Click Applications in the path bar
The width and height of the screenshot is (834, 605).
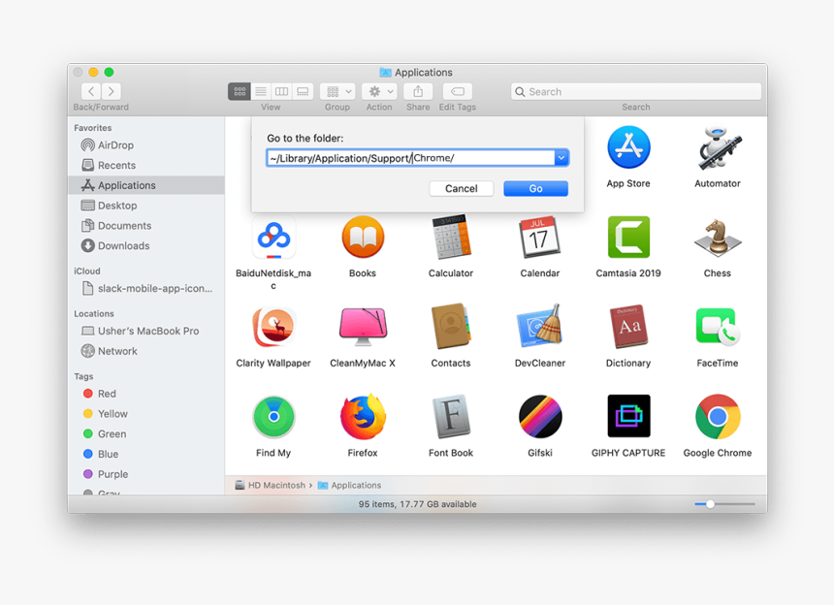[349, 486]
